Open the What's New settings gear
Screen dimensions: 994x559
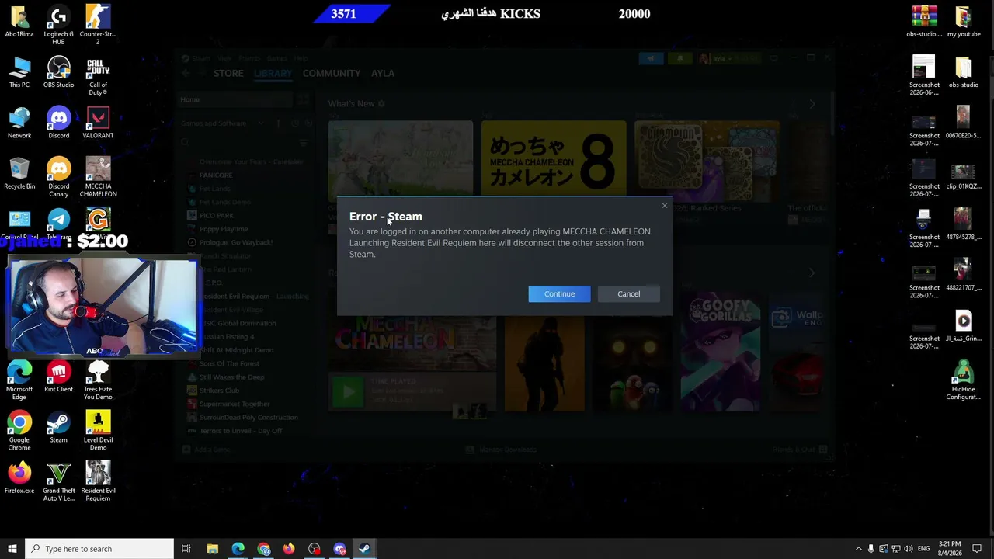[x=381, y=103]
